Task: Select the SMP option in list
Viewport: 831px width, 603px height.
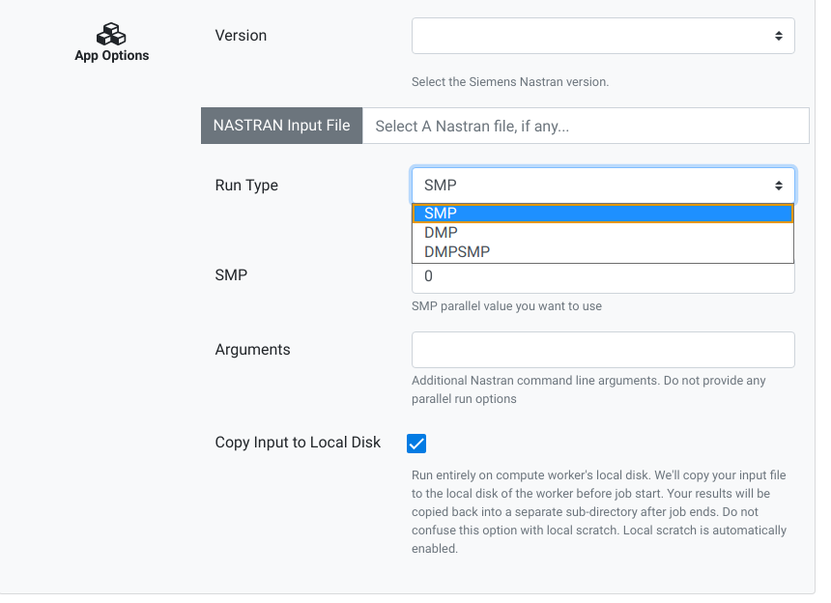Action: pyautogui.click(x=603, y=214)
